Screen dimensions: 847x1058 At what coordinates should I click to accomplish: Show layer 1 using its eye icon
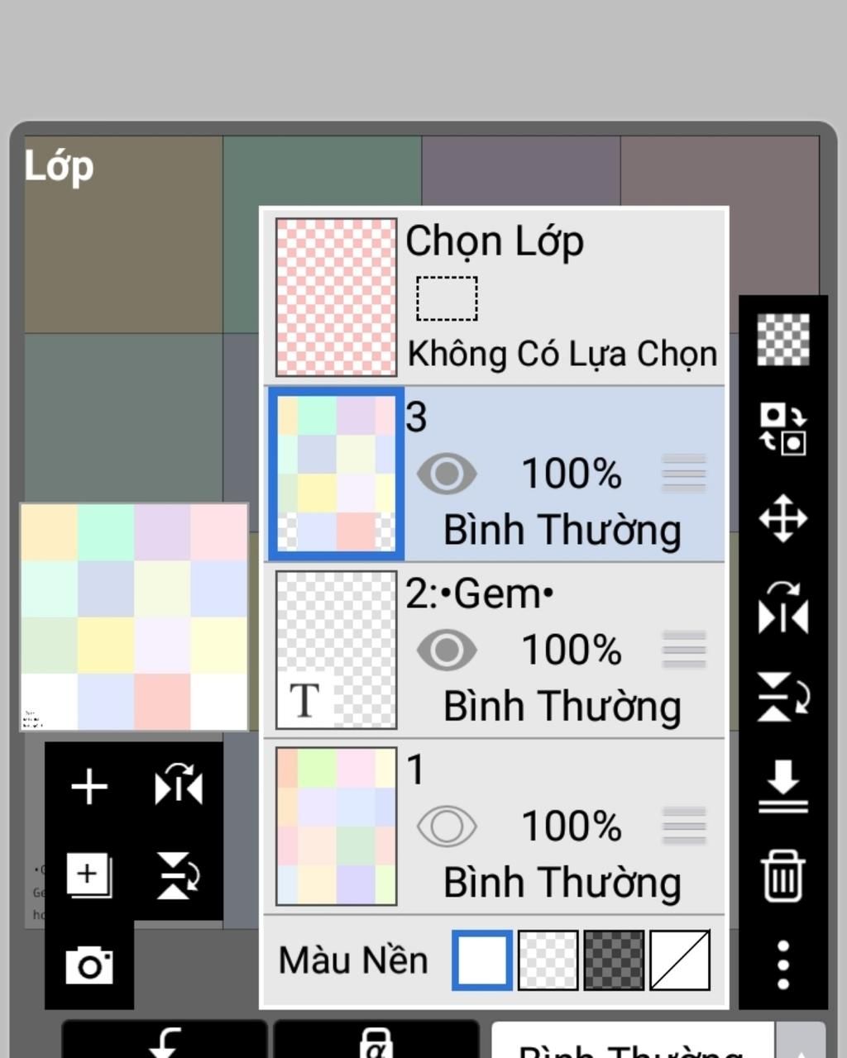(447, 827)
